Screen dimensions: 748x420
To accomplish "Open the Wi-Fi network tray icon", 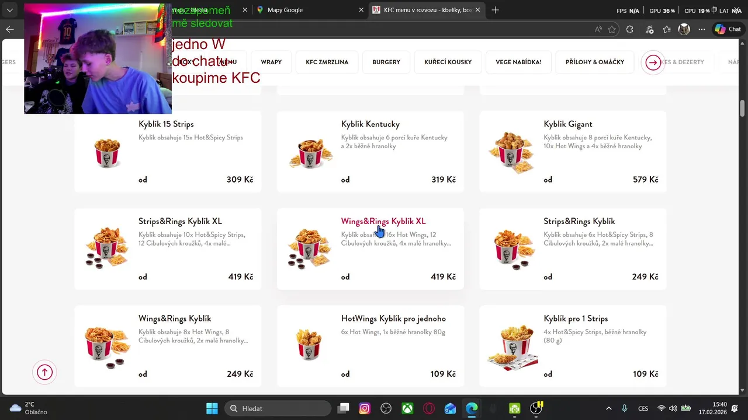I will (662, 408).
